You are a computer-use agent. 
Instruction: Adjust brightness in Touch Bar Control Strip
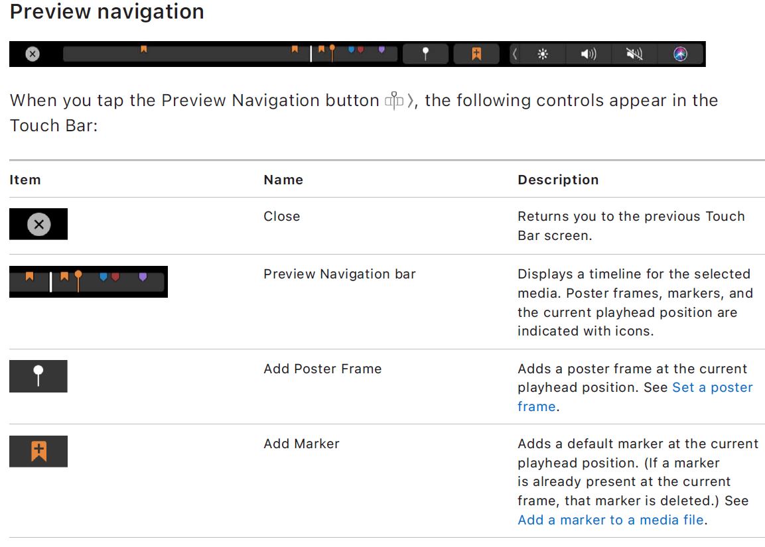pos(543,54)
